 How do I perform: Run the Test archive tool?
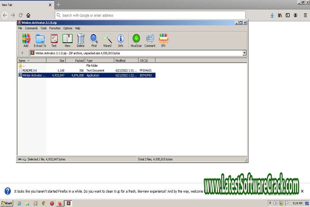coord(54,41)
